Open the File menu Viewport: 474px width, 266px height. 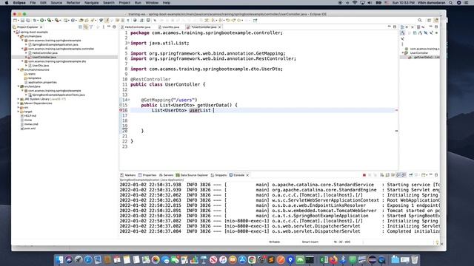33,3
